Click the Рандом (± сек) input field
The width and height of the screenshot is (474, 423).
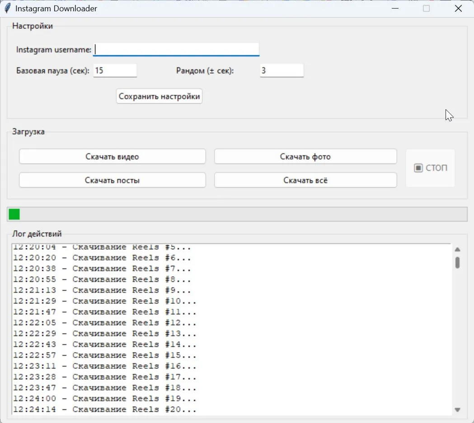(x=282, y=70)
